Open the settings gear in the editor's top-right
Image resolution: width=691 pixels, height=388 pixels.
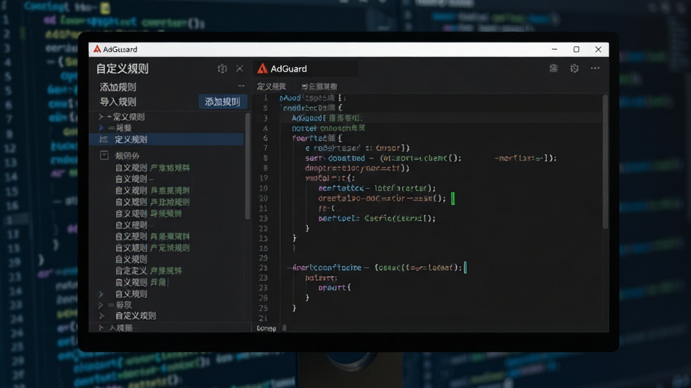point(574,68)
